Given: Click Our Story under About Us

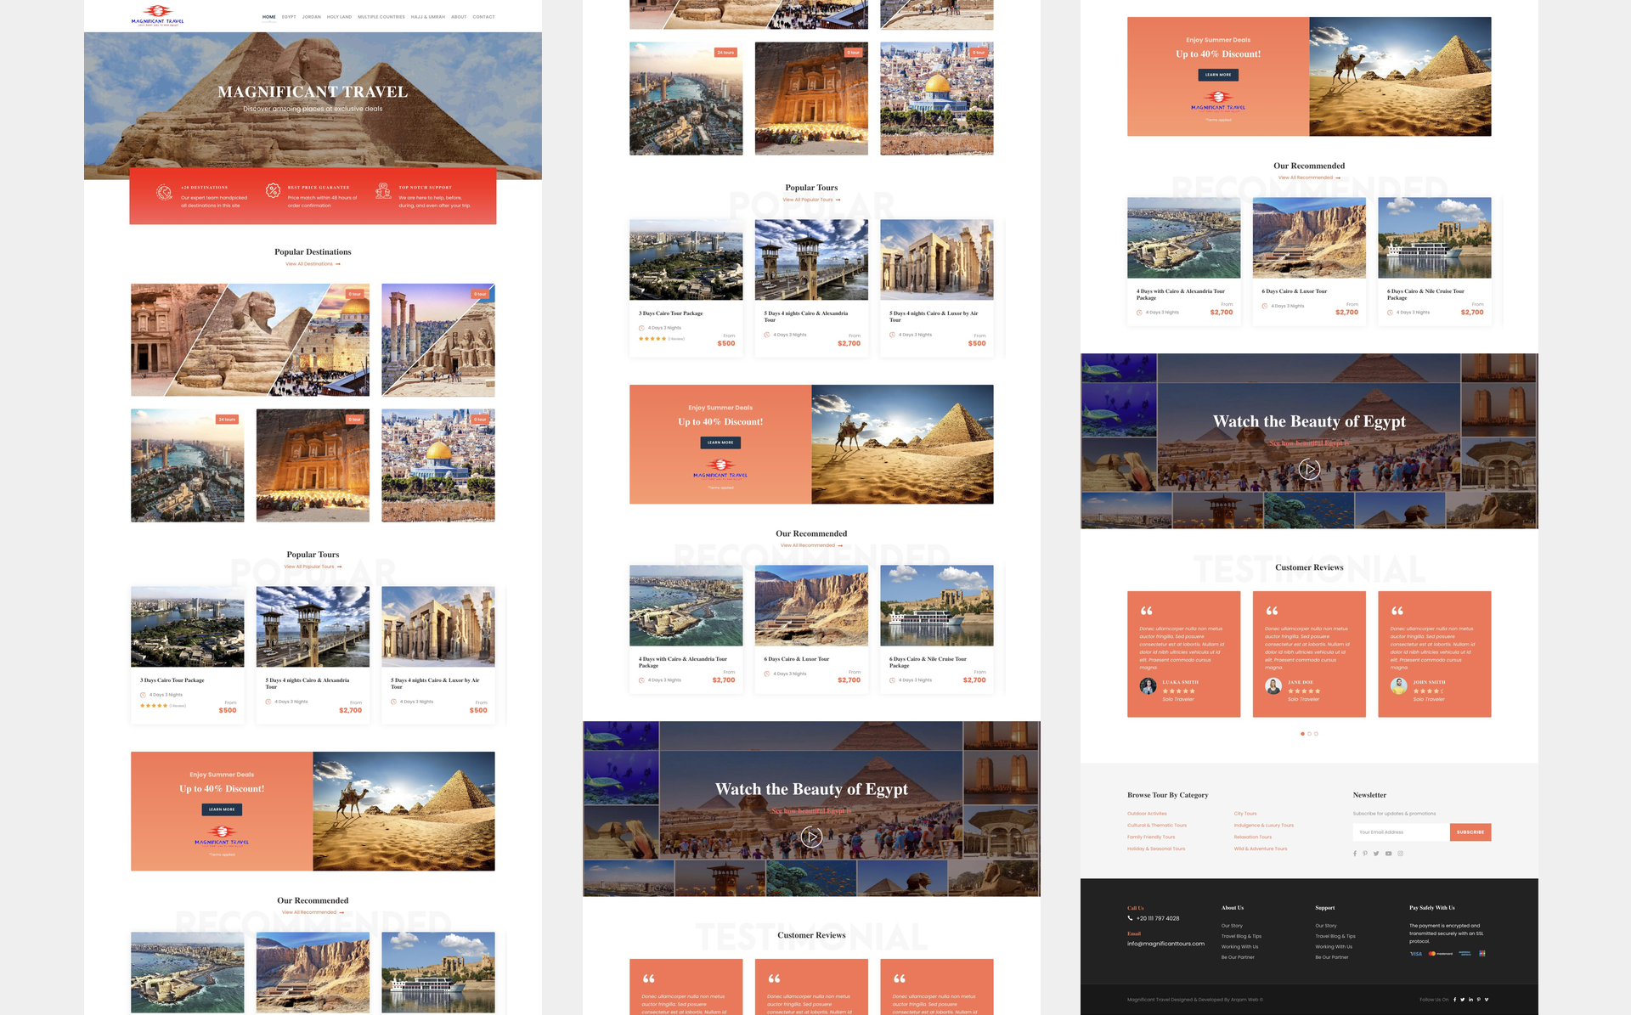Looking at the screenshot, I should pyautogui.click(x=1232, y=926).
